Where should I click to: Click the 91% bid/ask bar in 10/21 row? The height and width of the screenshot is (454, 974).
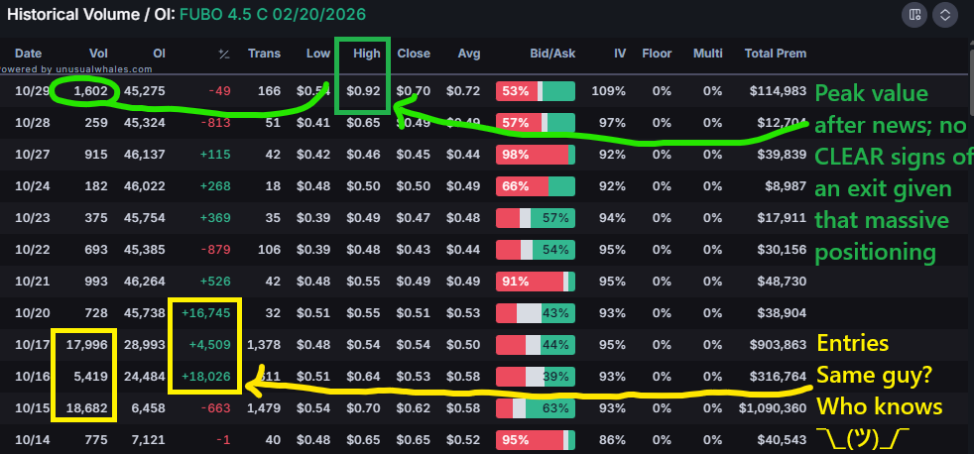[536, 282]
